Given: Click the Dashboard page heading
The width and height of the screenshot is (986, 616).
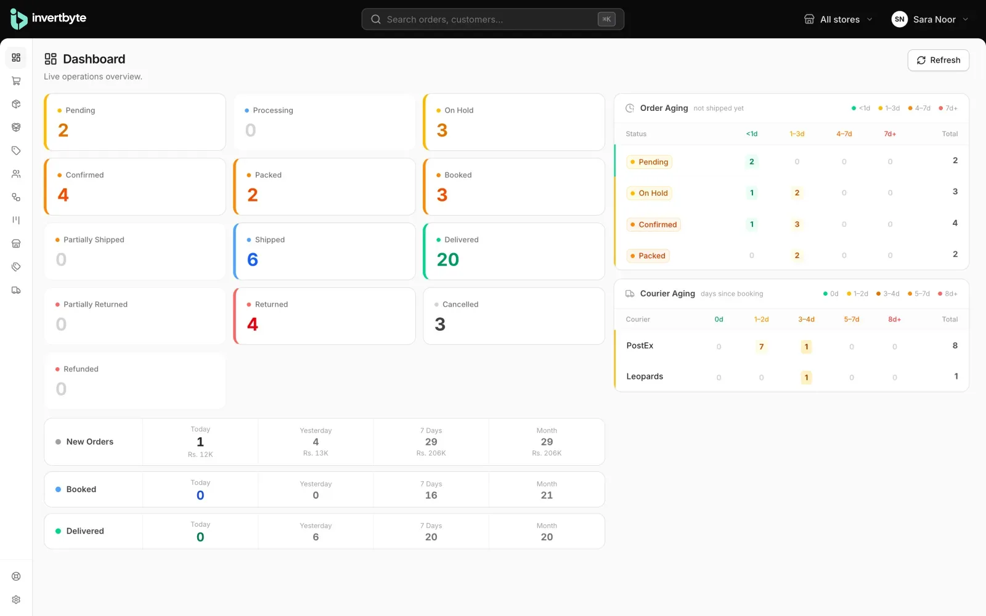Looking at the screenshot, I should tap(94, 59).
